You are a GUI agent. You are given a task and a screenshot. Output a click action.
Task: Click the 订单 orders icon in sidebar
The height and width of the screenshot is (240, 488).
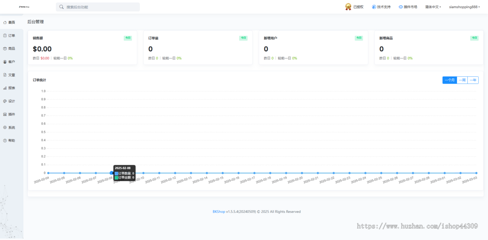[x=5, y=35]
